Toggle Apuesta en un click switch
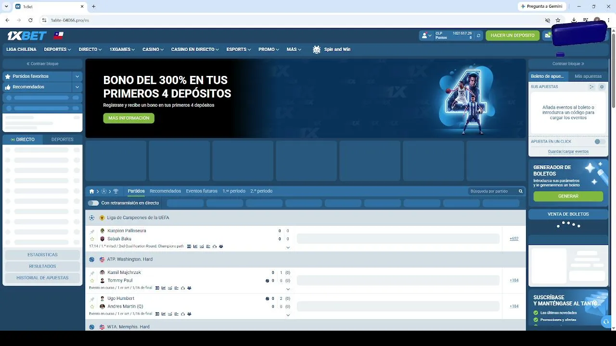Screen dimensions: 616x346 (600, 142)
